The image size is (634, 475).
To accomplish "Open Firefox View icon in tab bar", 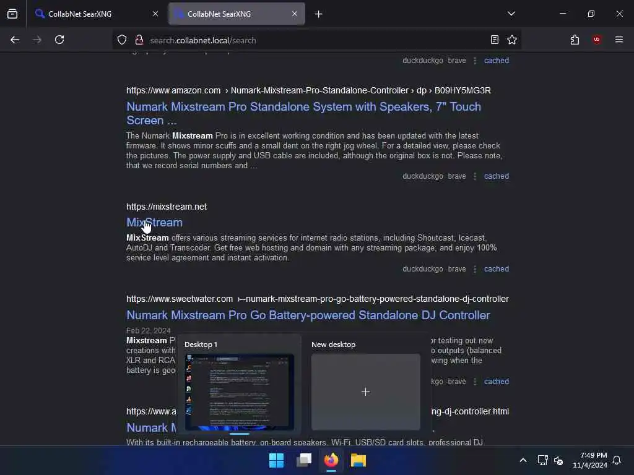I will pyautogui.click(x=12, y=14).
